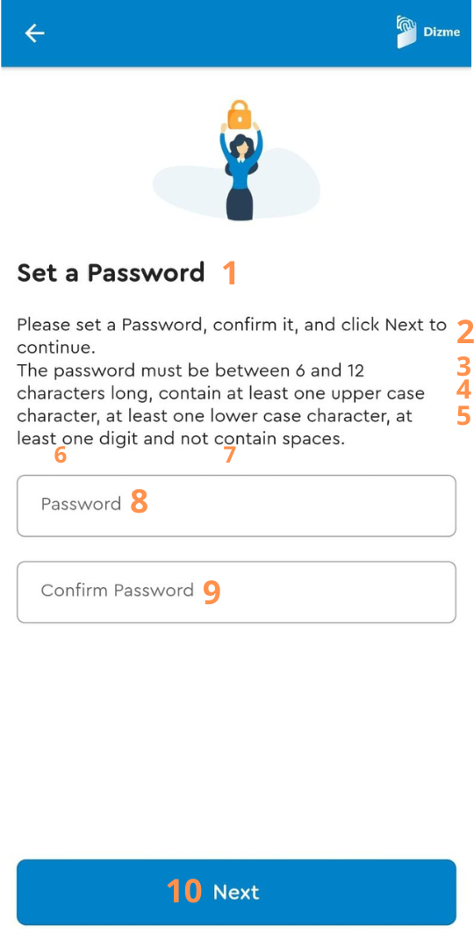Focus the Password input field
The image size is (474, 948).
coord(236,506)
